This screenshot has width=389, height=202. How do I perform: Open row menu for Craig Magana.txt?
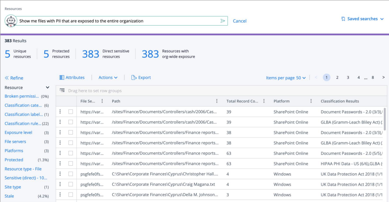(x=60, y=184)
